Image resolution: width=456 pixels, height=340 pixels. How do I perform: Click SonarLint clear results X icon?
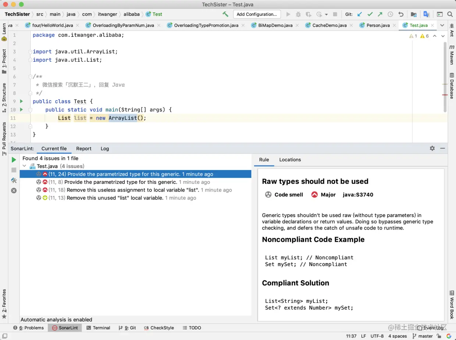click(14, 191)
